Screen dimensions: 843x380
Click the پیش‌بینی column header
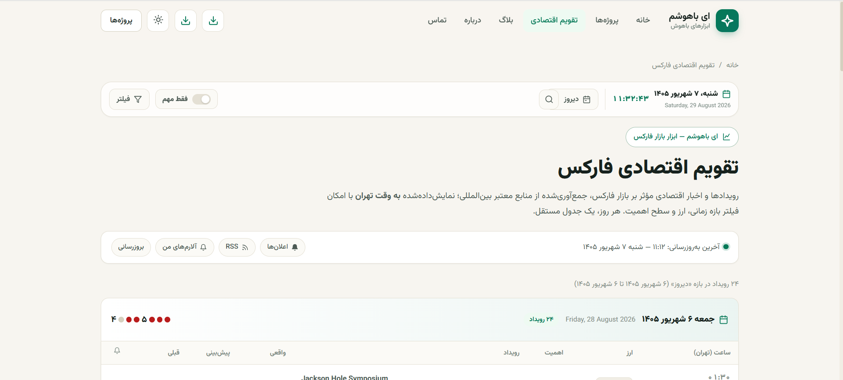pos(218,353)
